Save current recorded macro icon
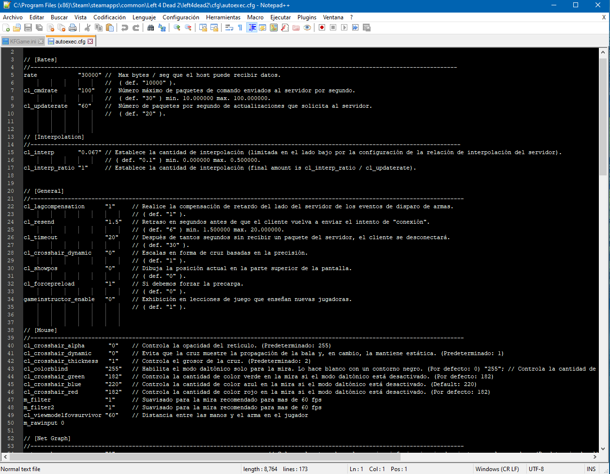The height and width of the screenshot is (474, 610). tap(367, 28)
